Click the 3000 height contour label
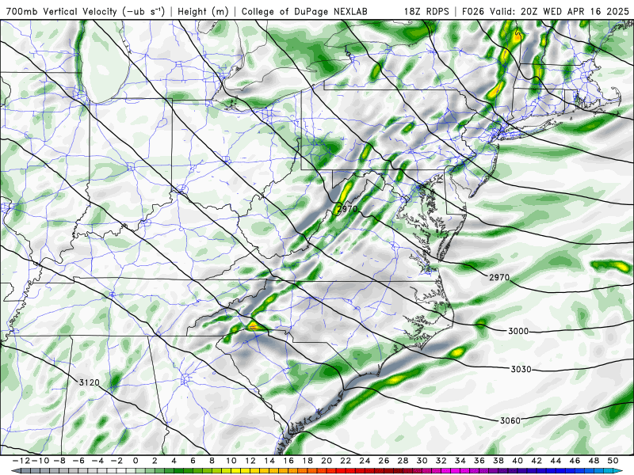Viewport: 634px width, 475px height. click(518, 331)
